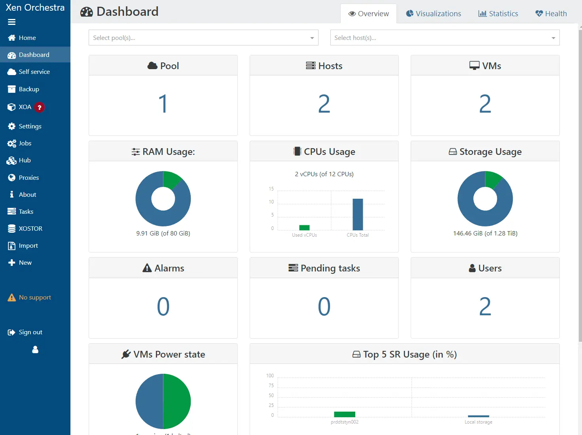
Task: Switch to the Health tab
Action: [551, 13]
